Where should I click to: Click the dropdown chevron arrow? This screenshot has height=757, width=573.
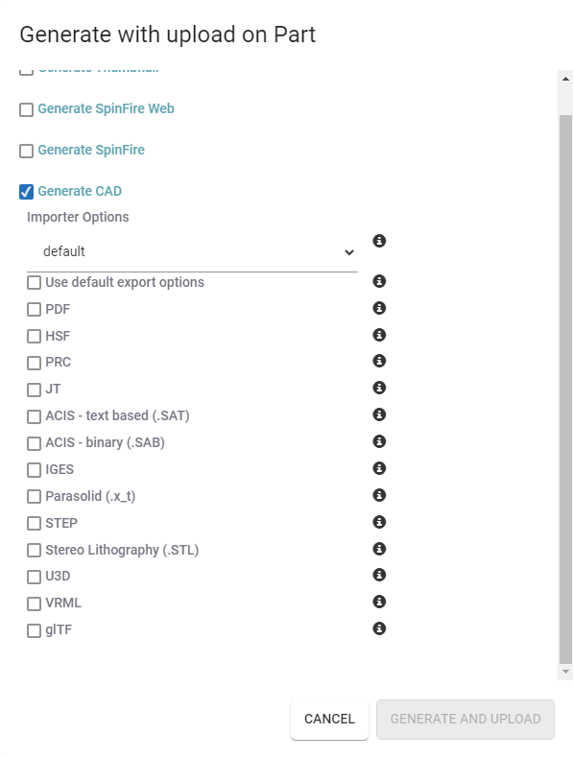348,252
